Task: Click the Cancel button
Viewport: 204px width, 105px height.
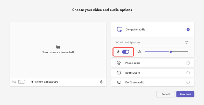Action: (x=166, y=94)
